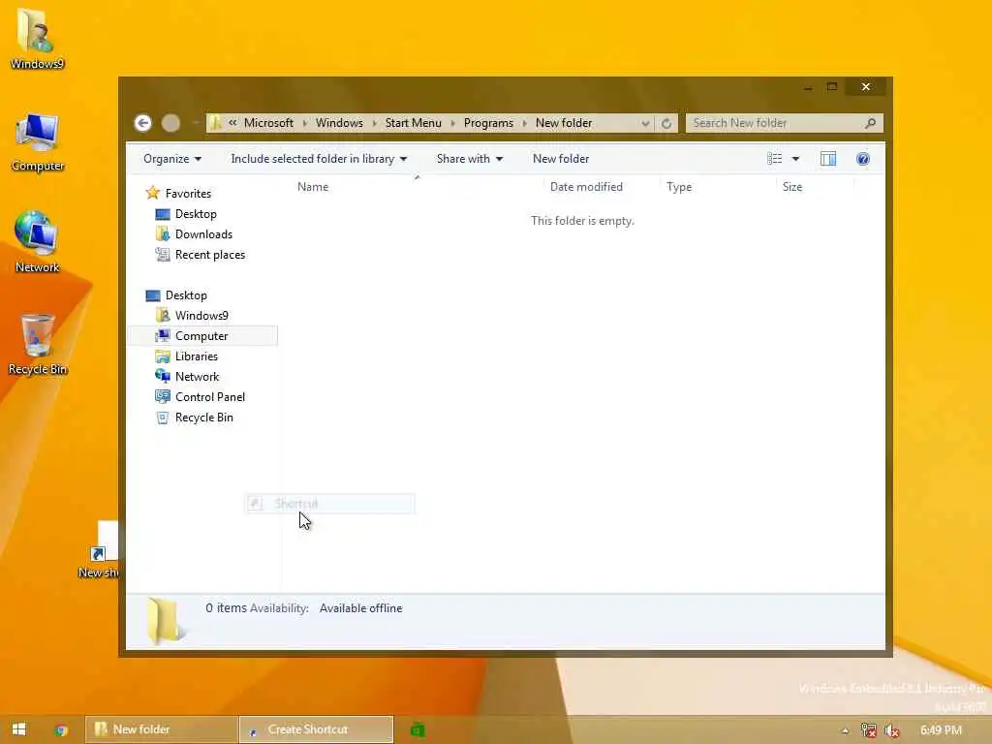Select the Windows9 desktop icon
The image size is (992, 744).
point(37,39)
